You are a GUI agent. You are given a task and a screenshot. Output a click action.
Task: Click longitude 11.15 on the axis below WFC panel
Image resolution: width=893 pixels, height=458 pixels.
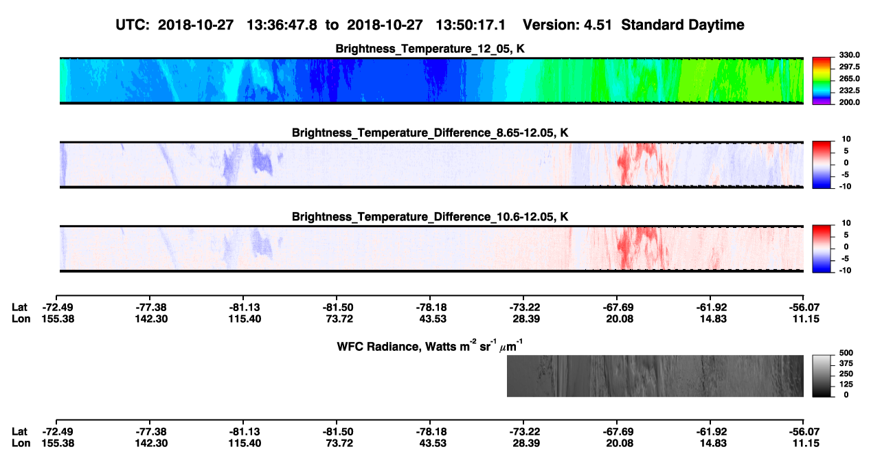tap(804, 443)
